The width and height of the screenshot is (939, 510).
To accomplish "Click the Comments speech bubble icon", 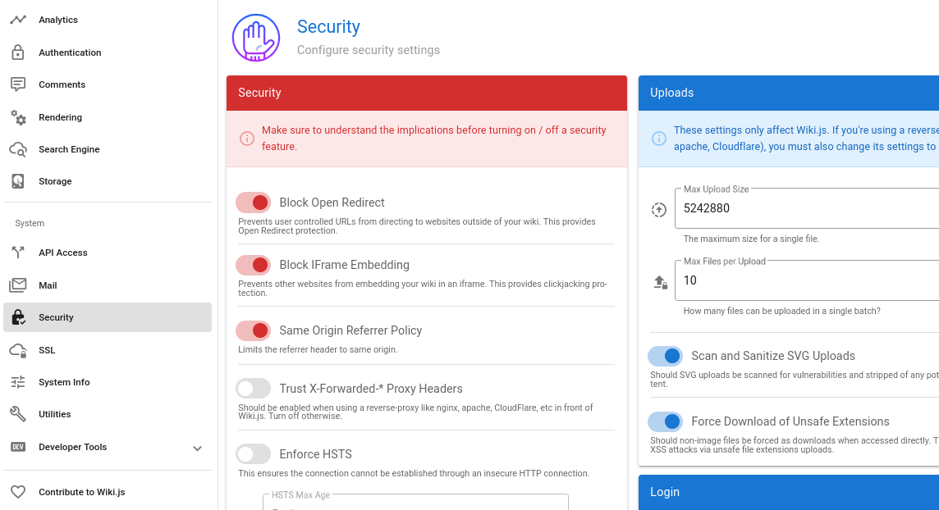I will tap(18, 84).
